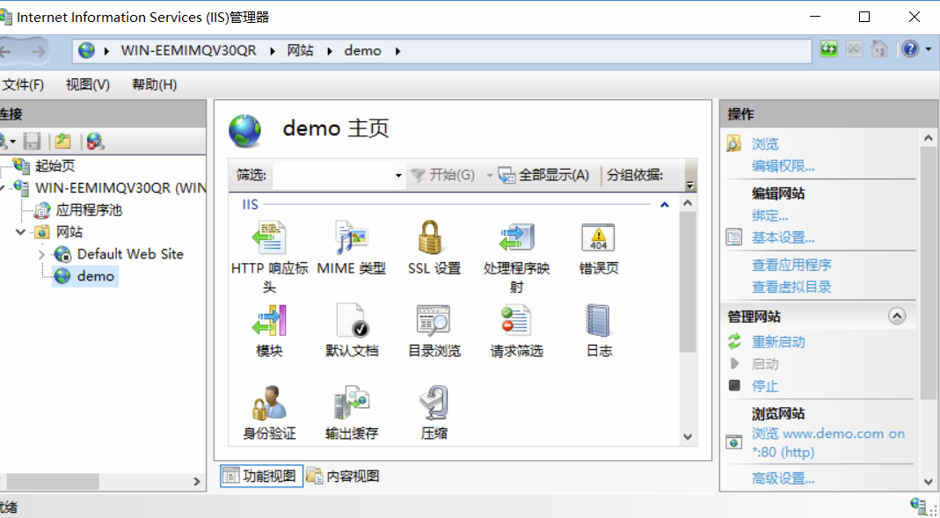
Task: Click the home icon in address bar
Action: tap(879, 49)
